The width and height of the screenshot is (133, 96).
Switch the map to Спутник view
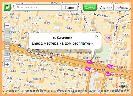coord(106,7)
